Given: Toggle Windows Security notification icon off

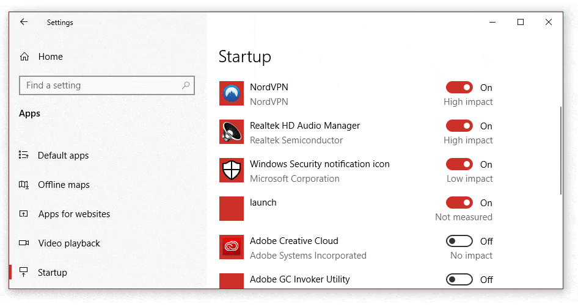Looking at the screenshot, I should coord(459,165).
